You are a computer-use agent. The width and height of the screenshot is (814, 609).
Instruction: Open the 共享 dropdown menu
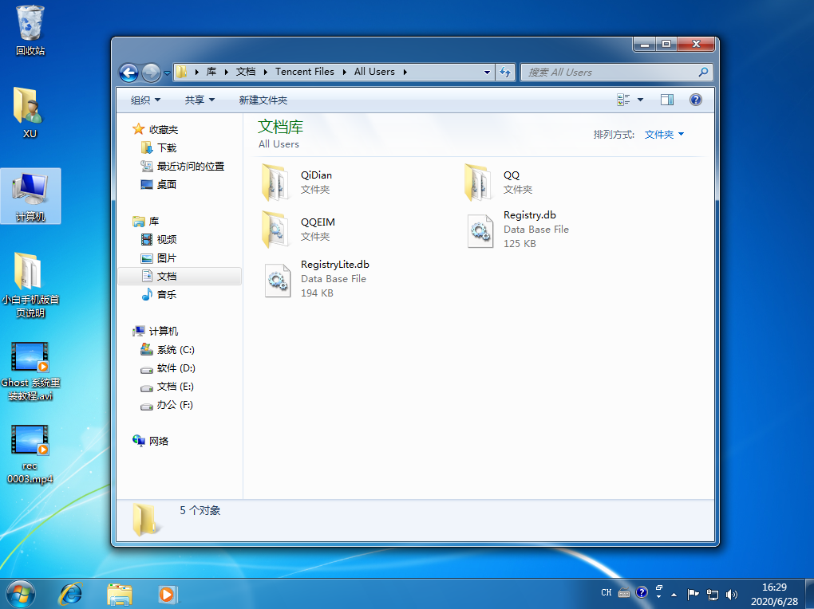coord(200,100)
